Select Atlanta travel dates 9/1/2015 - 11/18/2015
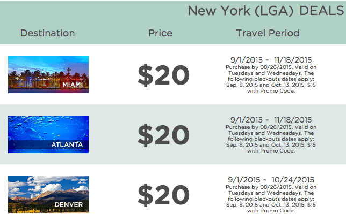Viewport: 346px width, 221px height. [271, 120]
